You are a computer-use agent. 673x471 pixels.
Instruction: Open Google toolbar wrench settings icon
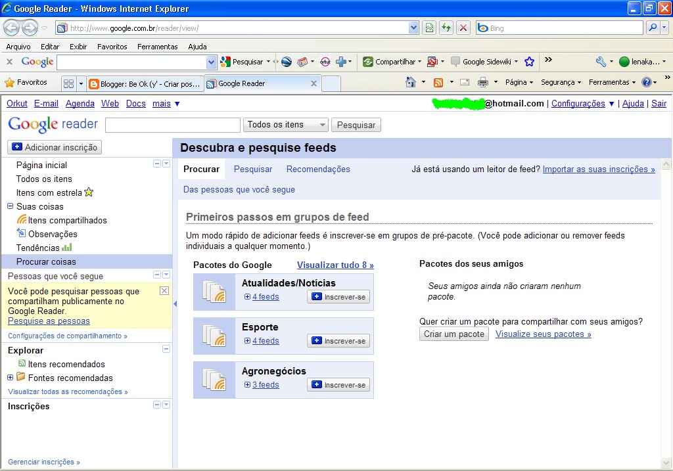[x=601, y=62]
